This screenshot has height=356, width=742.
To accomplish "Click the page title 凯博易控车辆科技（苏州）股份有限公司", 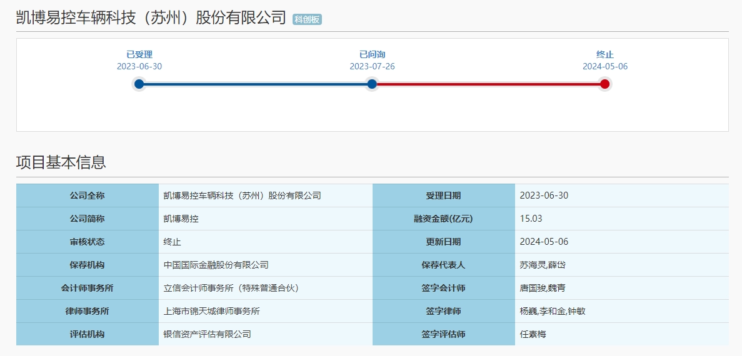I will (x=151, y=17).
